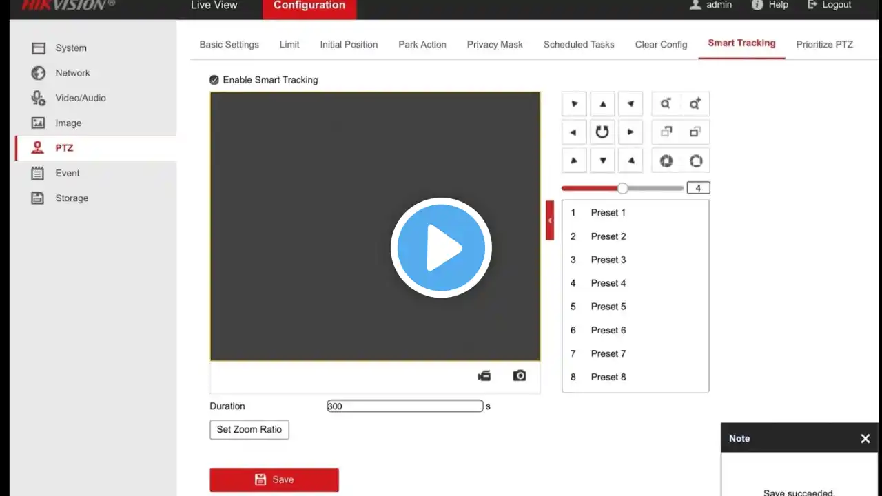Select Preset 7 in the list

pos(635,353)
